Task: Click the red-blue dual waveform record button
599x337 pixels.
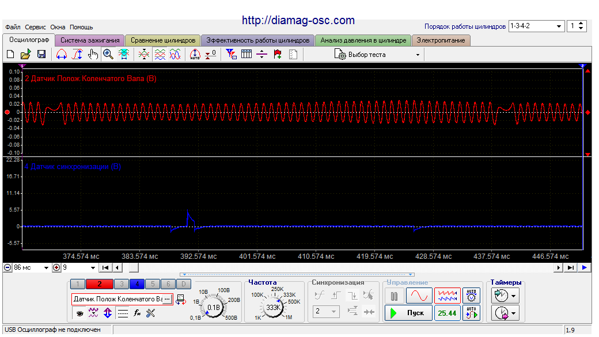Action: pos(447,296)
